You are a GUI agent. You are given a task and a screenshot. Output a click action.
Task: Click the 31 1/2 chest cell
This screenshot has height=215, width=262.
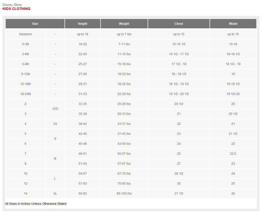[179, 194]
